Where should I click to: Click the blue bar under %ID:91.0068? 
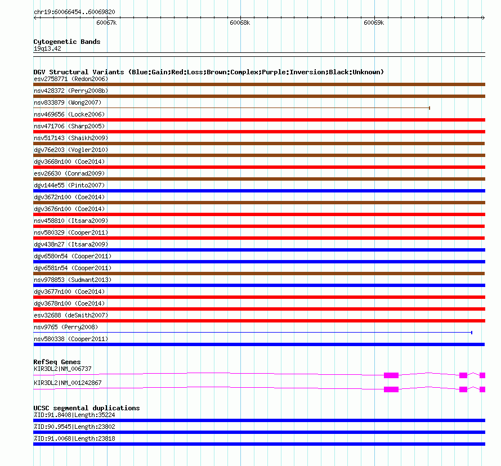259,444
